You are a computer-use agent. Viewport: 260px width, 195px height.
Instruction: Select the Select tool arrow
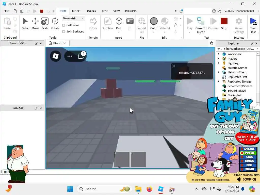[x=26, y=21]
